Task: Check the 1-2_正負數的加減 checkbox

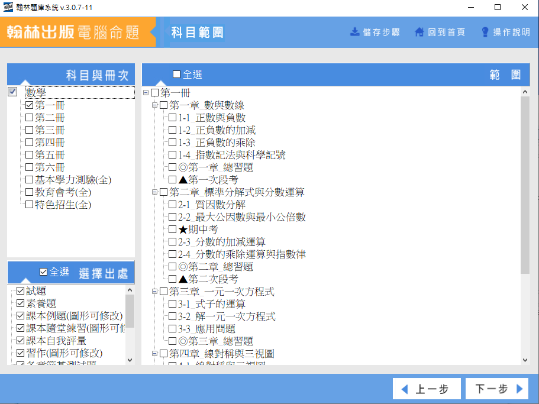Action: click(172, 130)
